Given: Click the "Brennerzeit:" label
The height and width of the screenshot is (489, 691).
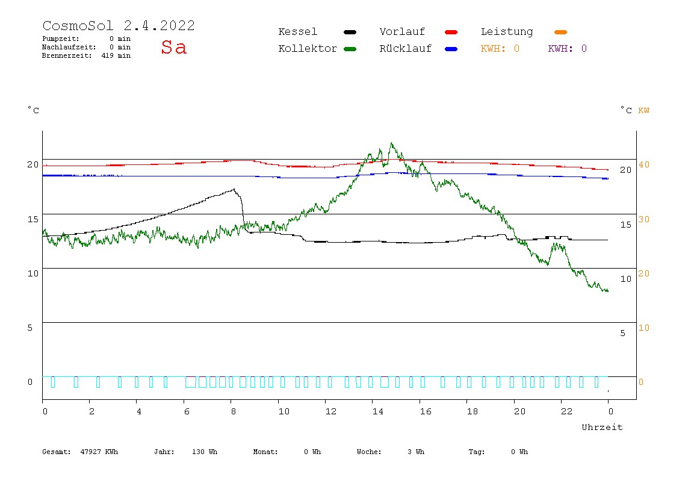Looking at the screenshot, I should pos(67,55).
